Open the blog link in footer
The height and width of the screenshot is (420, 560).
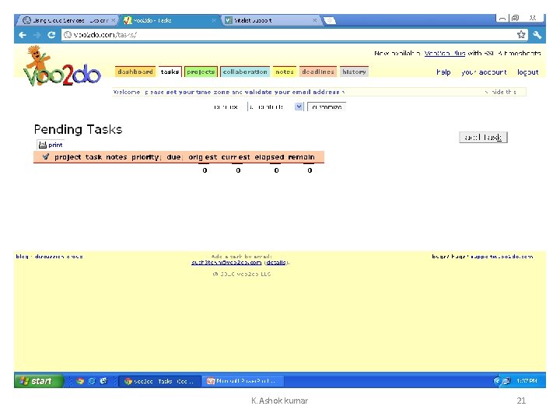tap(22, 257)
